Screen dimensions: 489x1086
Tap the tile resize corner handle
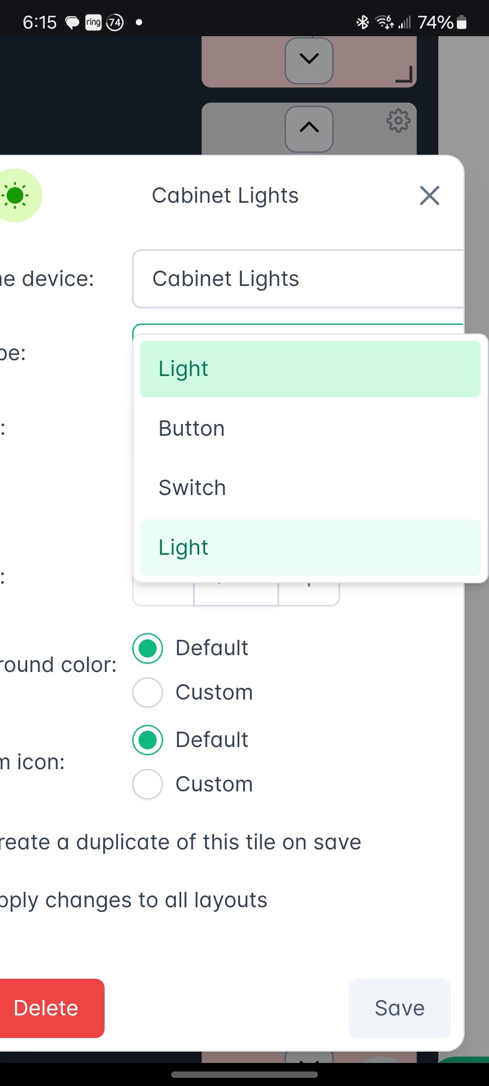tap(404, 74)
